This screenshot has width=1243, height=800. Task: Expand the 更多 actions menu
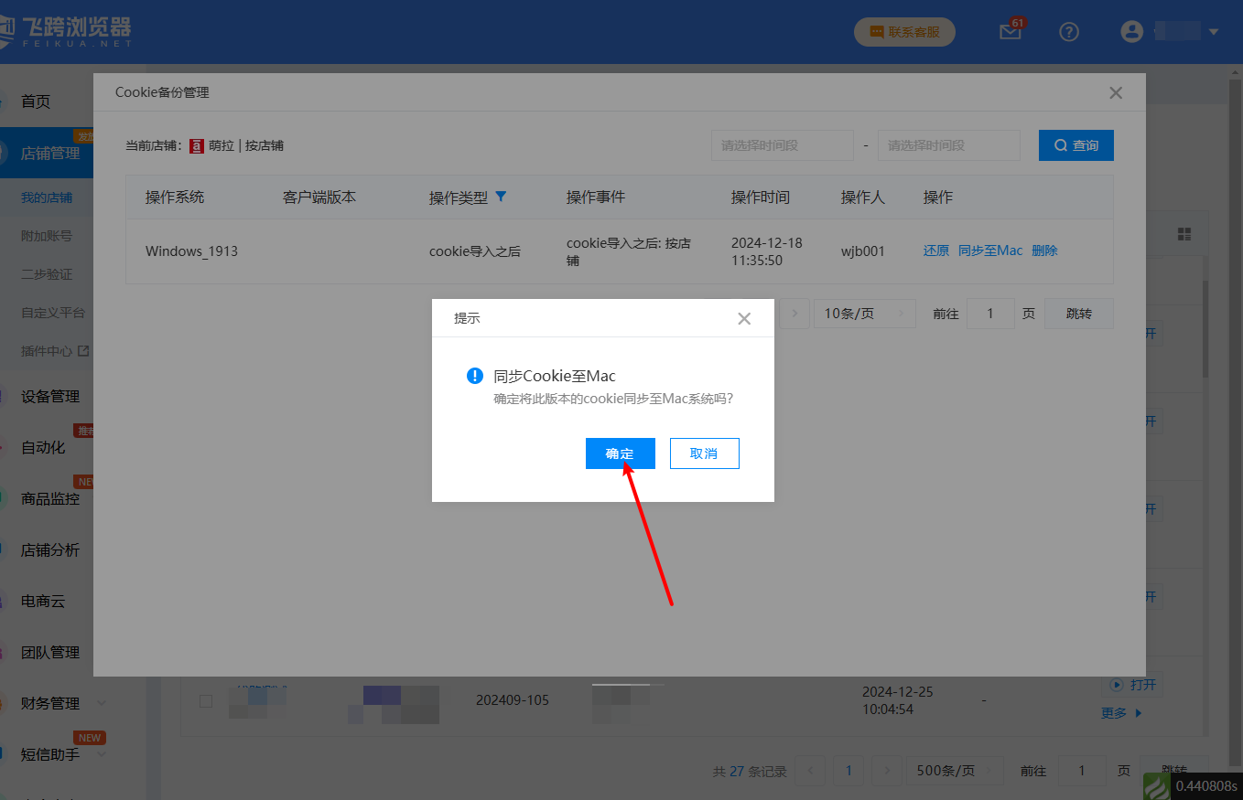click(x=1121, y=713)
